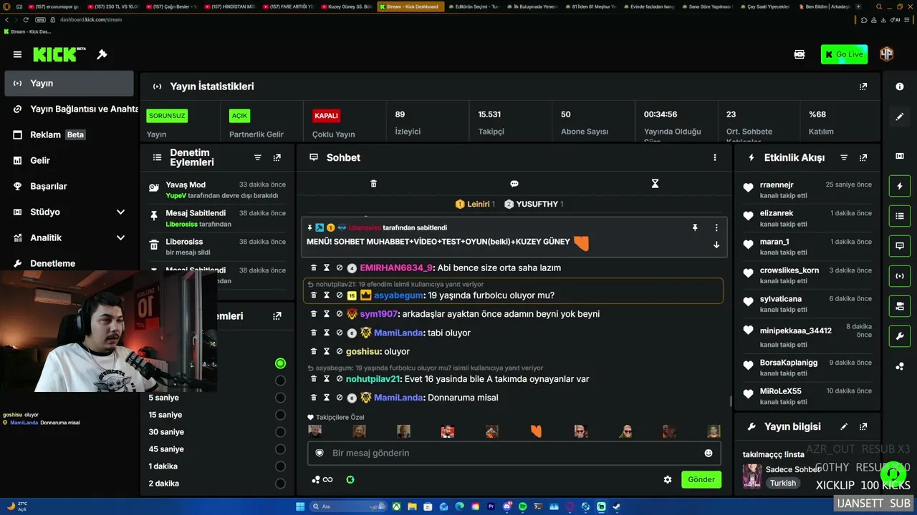Pop out the Denetim Eylemleri panel
Viewport: 917px width, 515px height.
tap(277, 157)
